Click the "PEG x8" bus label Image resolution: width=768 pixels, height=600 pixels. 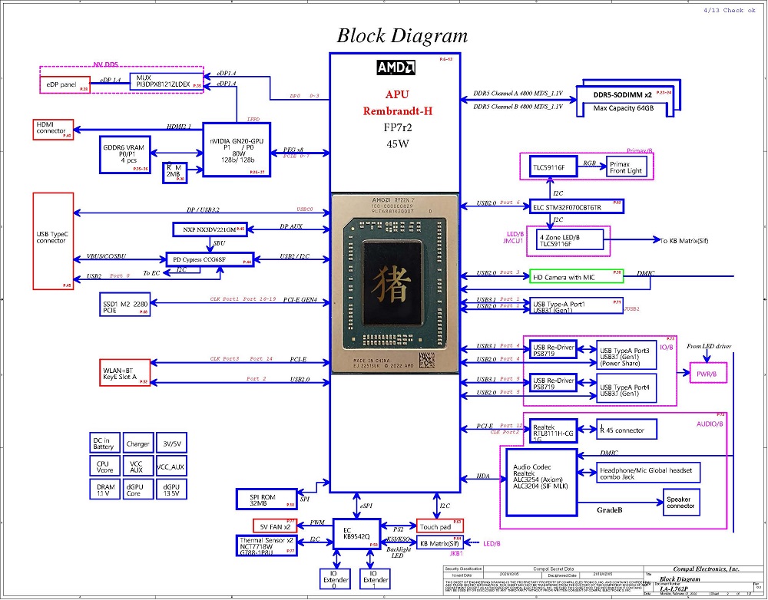click(x=293, y=150)
